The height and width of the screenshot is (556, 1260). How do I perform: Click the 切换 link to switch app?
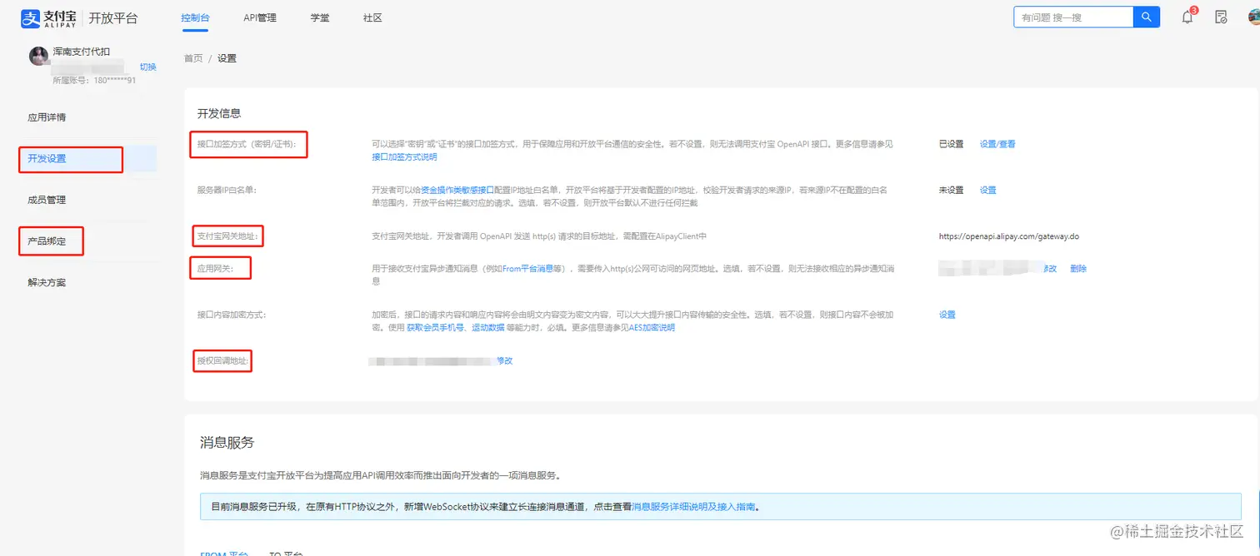(x=147, y=67)
